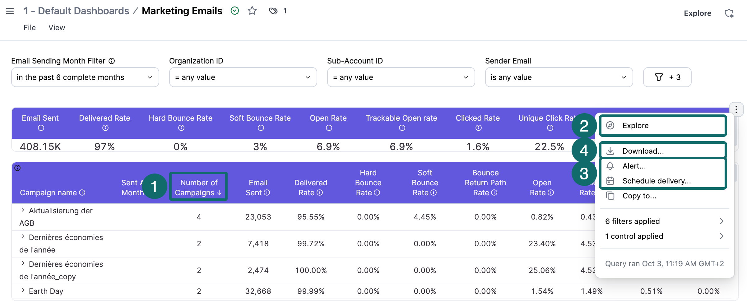Select Download from the tile menu
747x306 pixels.
(643, 151)
